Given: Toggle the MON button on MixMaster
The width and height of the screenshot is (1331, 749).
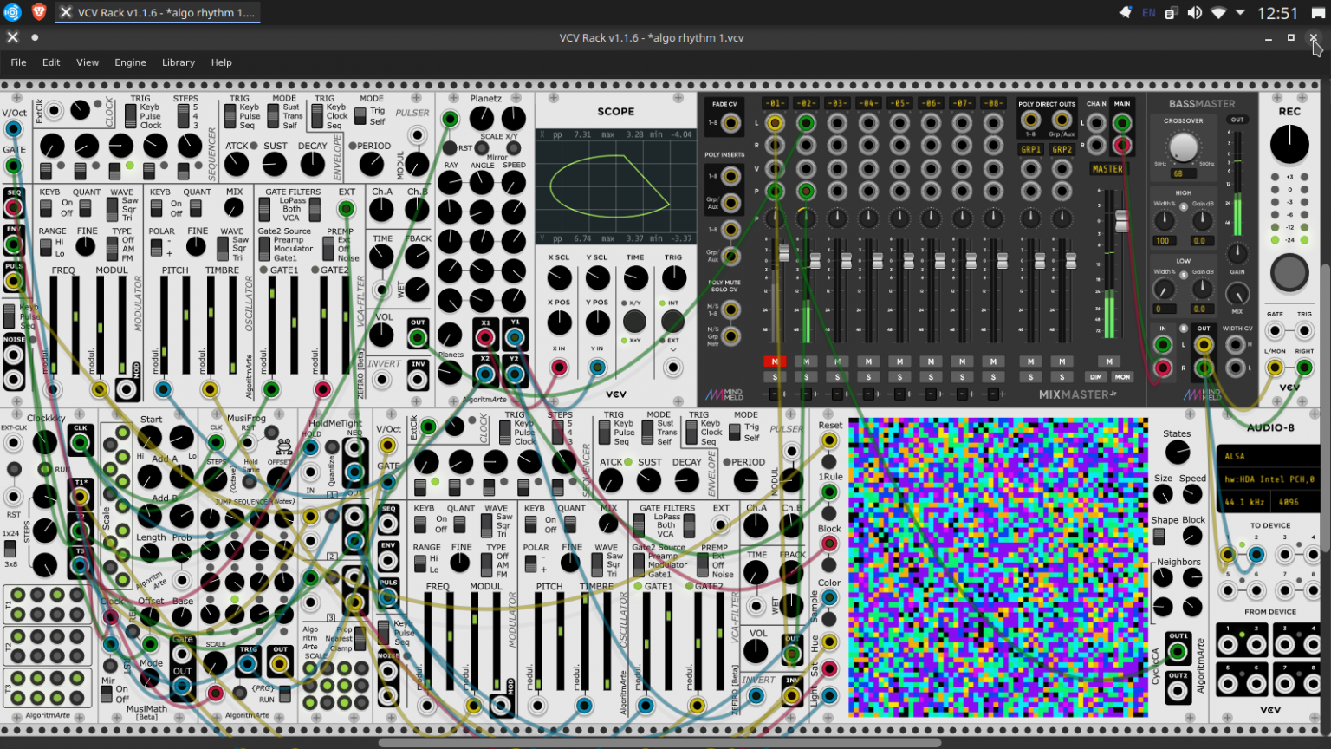Looking at the screenshot, I should pyautogui.click(x=1122, y=377).
